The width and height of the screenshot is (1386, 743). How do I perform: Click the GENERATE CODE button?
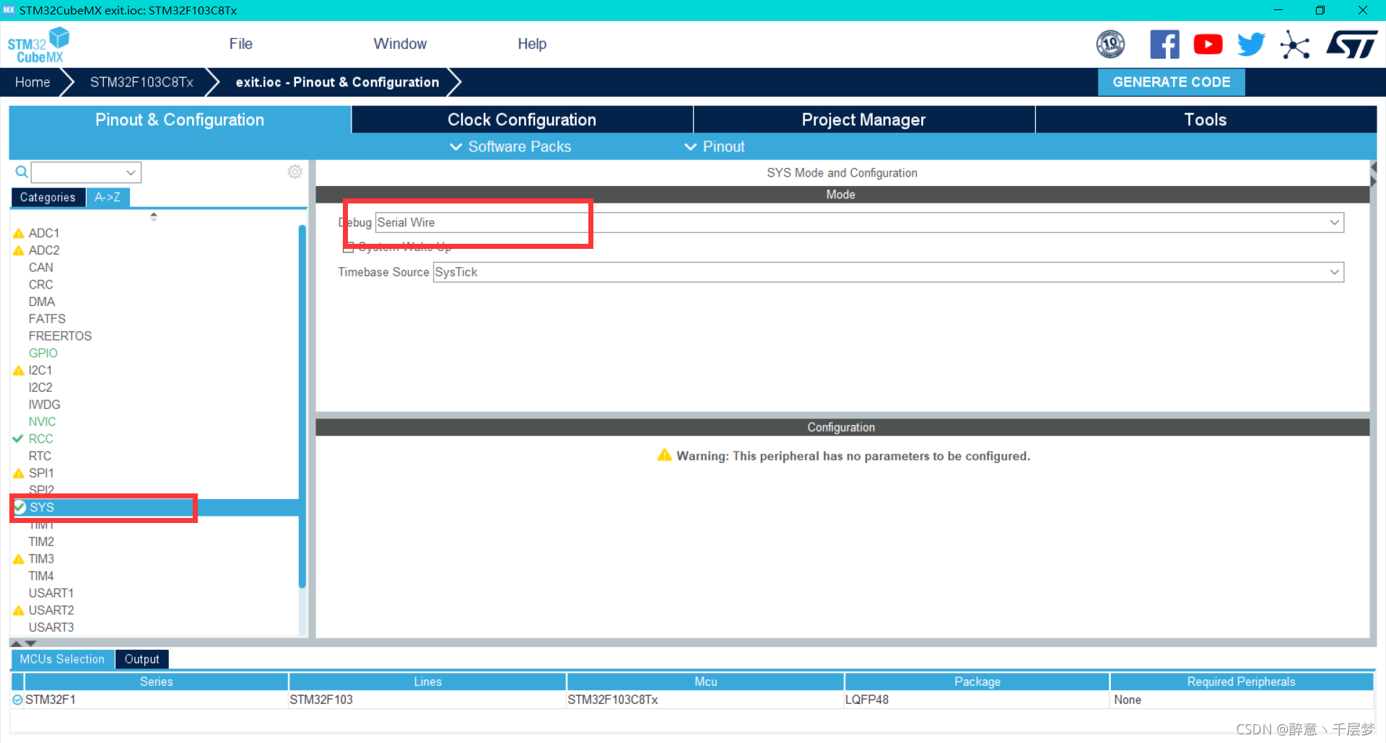tap(1171, 82)
